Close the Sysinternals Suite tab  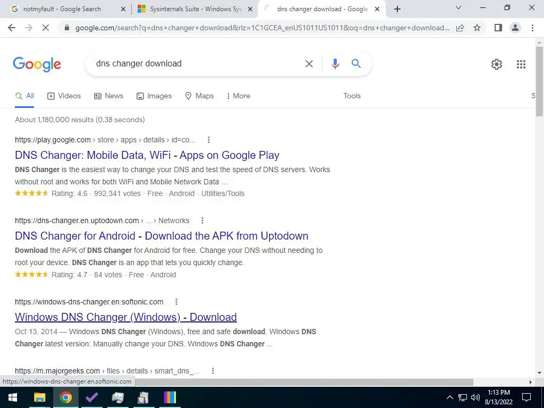point(250,9)
